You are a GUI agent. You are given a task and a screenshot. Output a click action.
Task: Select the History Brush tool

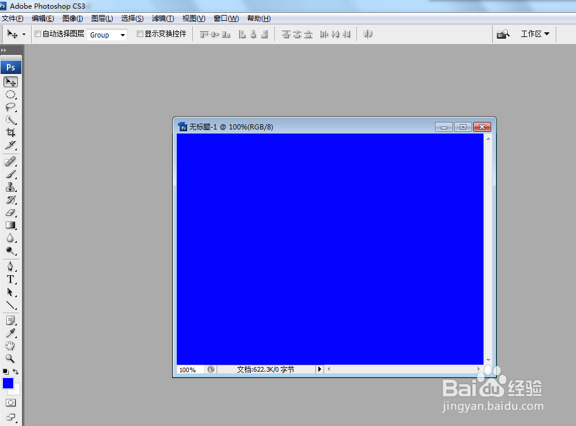(10, 199)
